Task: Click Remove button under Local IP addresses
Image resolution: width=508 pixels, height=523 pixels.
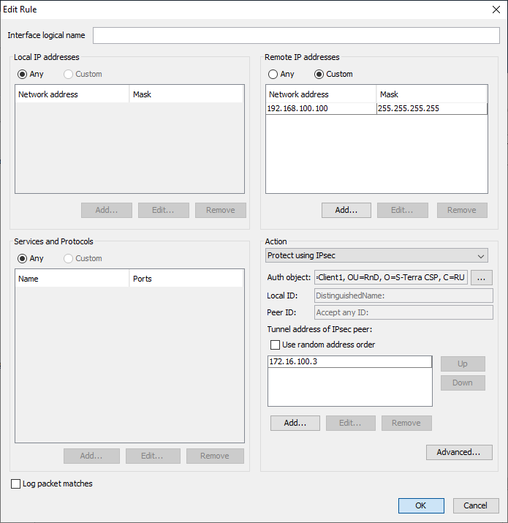Action: (x=220, y=210)
